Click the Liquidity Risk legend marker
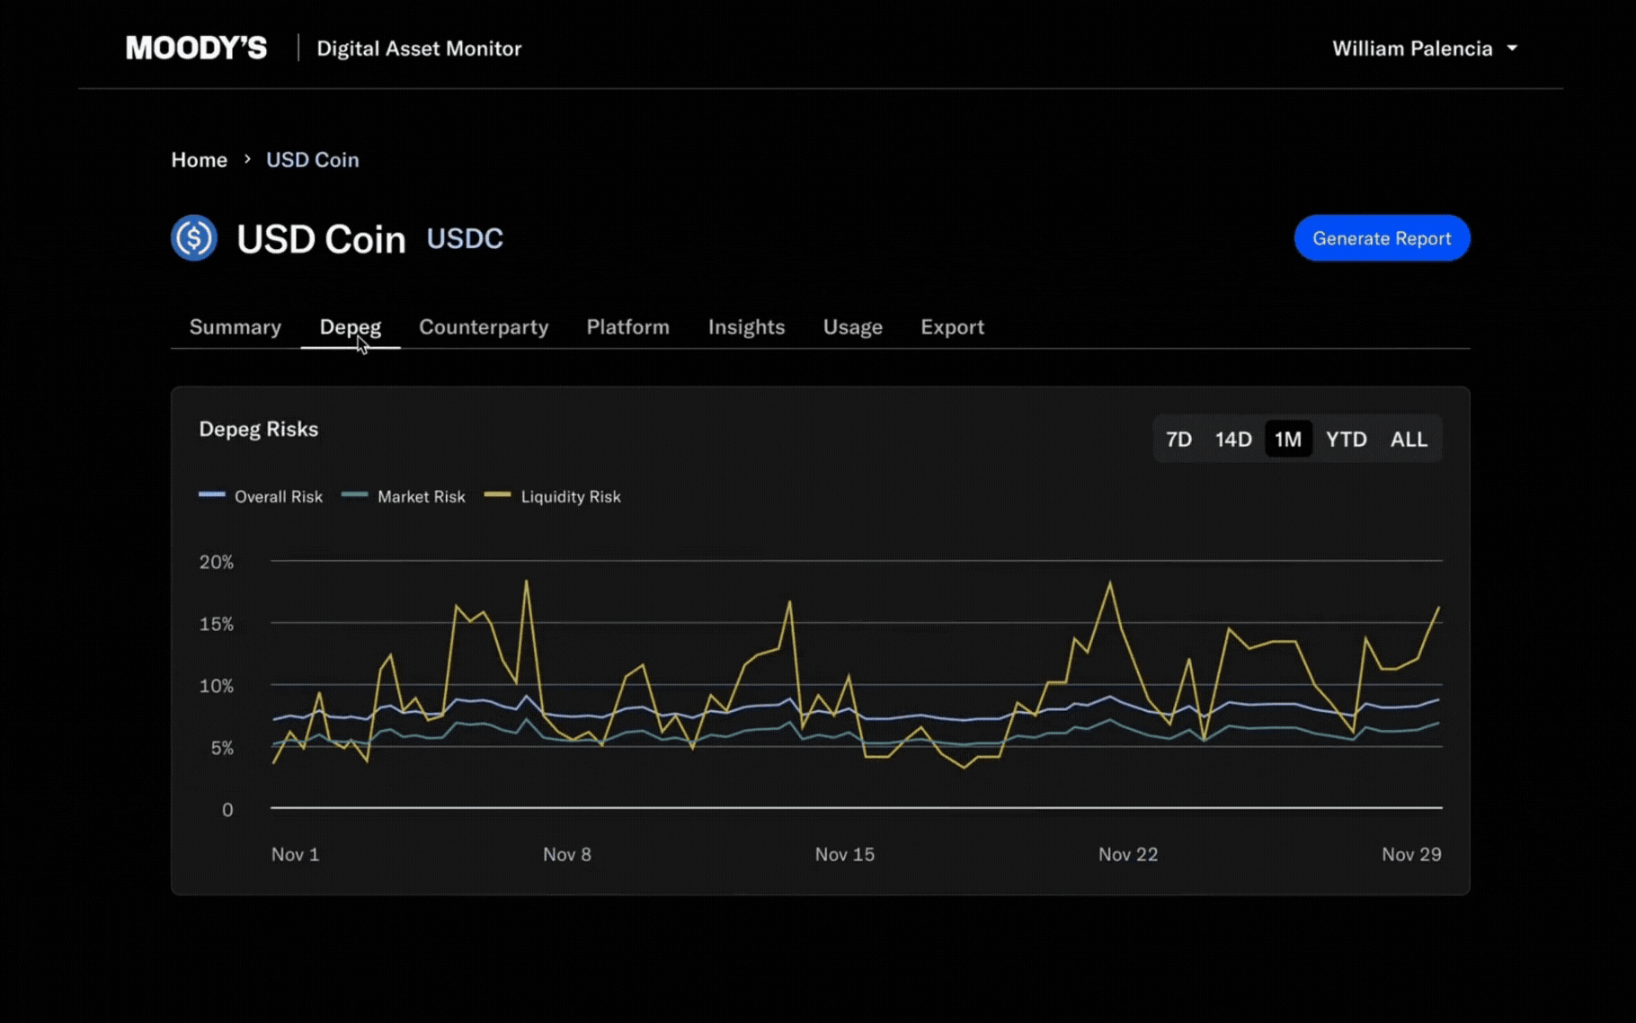 pos(497,494)
